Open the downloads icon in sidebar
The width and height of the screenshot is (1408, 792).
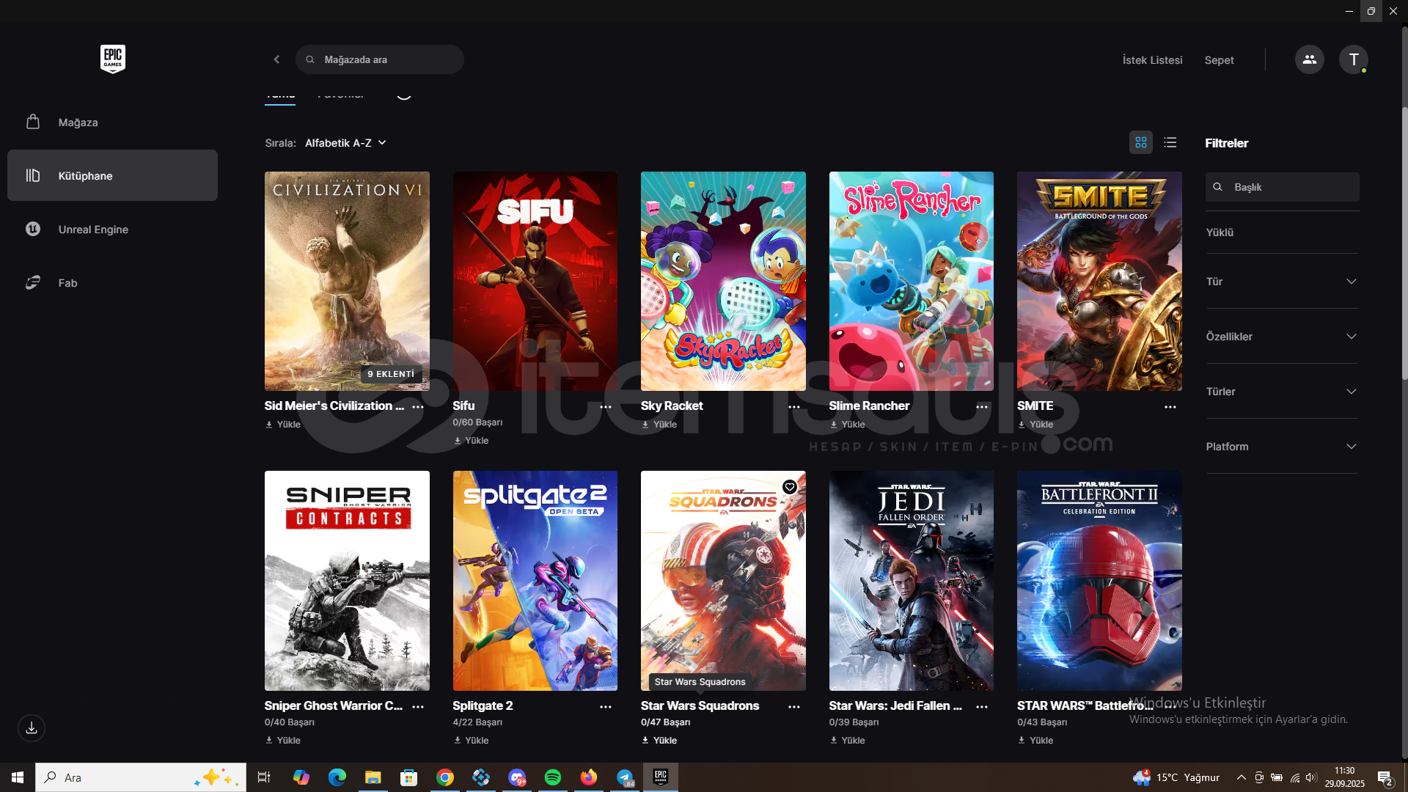coord(32,728)
